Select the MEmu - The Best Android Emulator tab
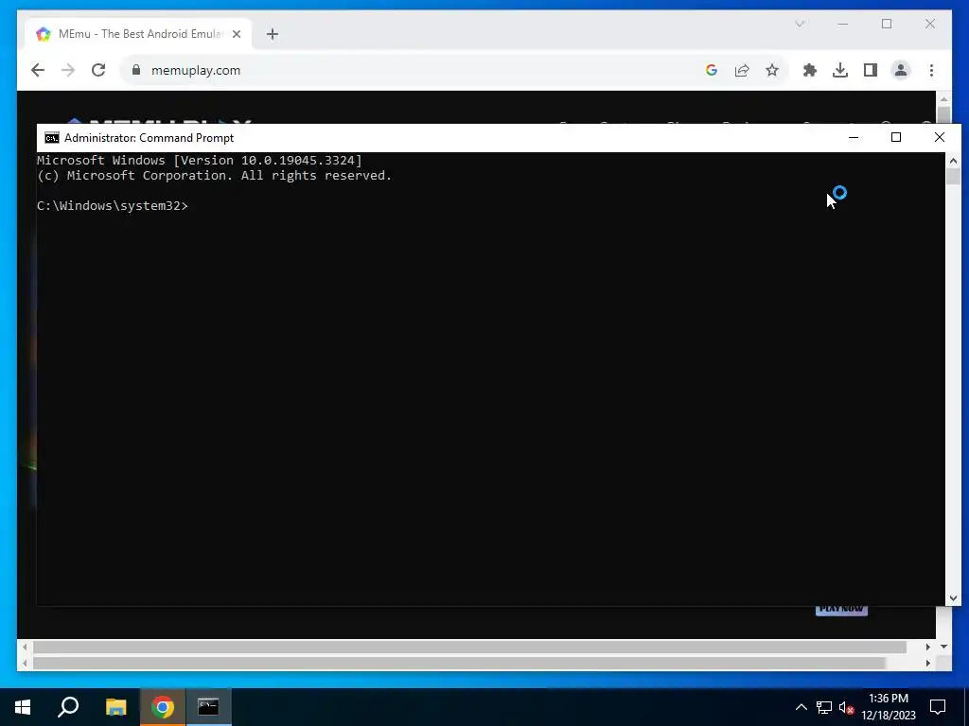The image size is (969, 726). pos(138,34)
